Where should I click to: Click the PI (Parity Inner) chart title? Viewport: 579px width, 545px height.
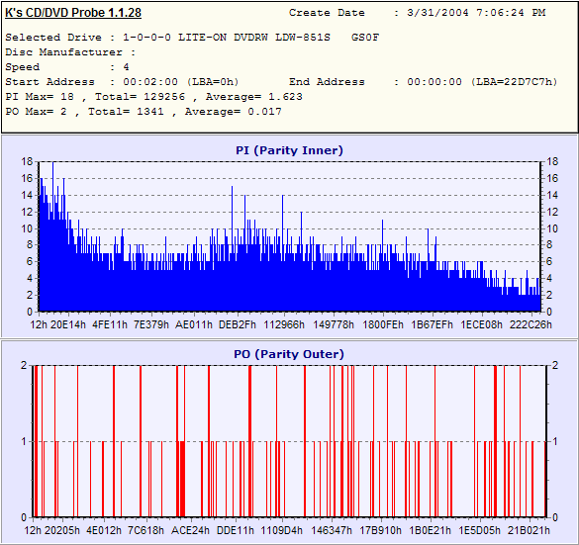[289, 150]
